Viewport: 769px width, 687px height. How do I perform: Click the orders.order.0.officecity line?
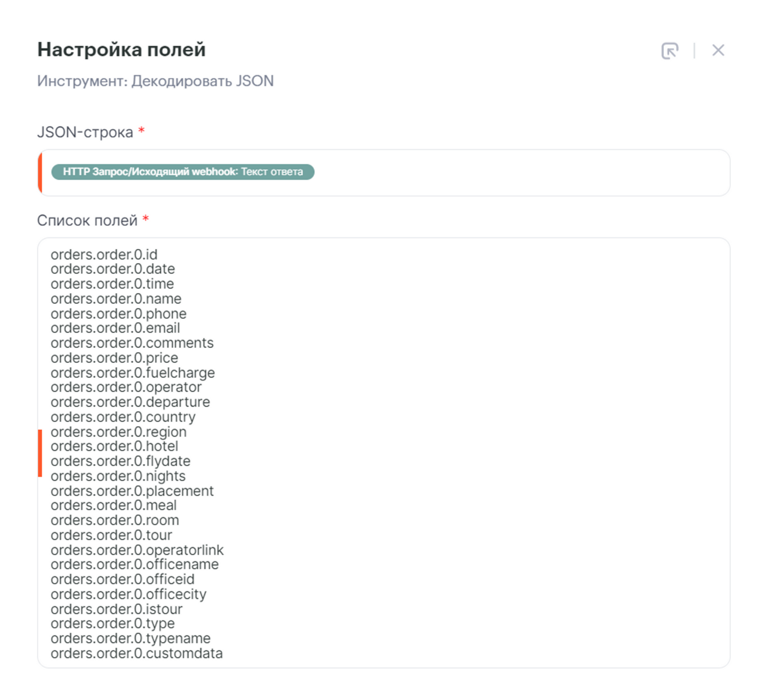click(x=128, y=594)
